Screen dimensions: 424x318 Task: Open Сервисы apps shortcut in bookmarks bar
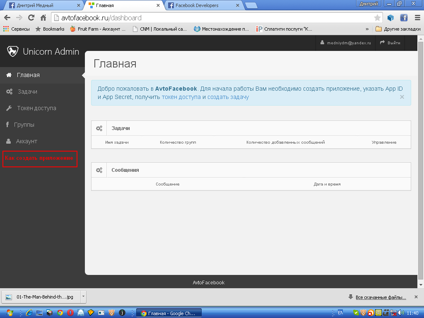17,29
